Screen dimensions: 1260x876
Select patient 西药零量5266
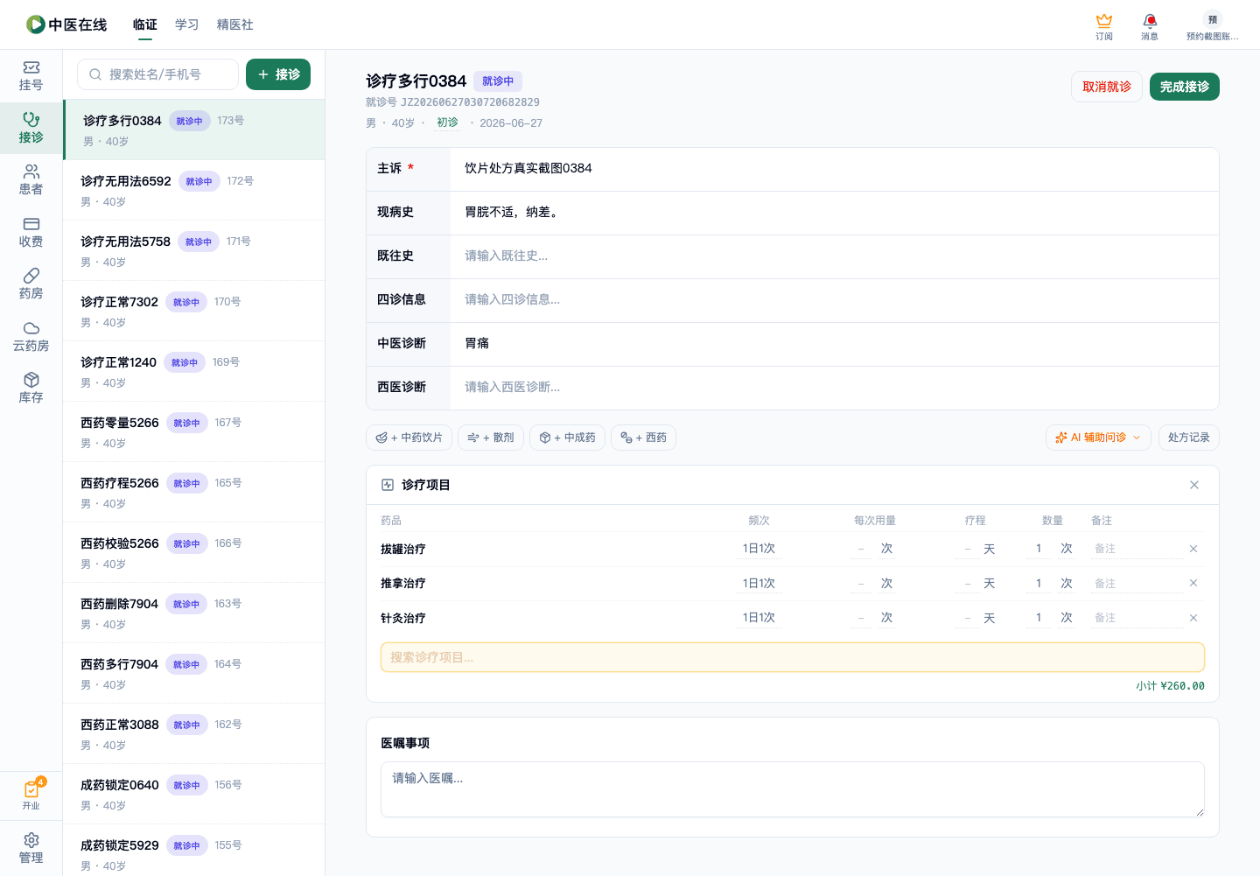pos(193,431)
